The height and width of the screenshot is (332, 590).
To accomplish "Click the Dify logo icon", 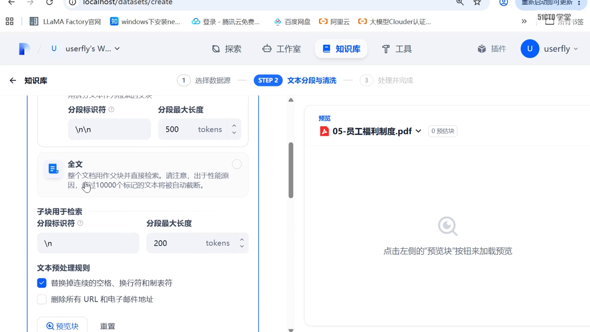I will click(24, 49).
